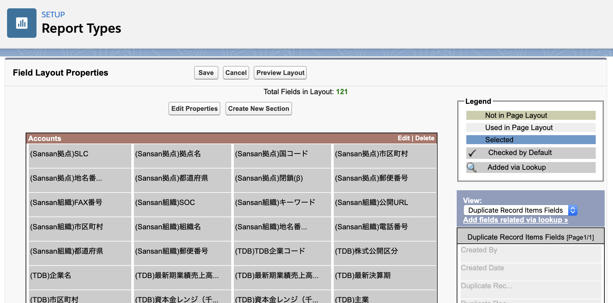The height and width of the screenshot is (303, 613).
Task: Click the magnifier Added via Lookup icon
Action: [x=471, y=168]
